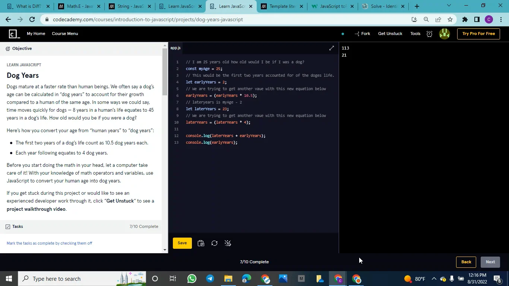Image resolution: width=509 pixels, height=286 pixels.
Task: Save the code with Save button
Action: tap(182, 243)
